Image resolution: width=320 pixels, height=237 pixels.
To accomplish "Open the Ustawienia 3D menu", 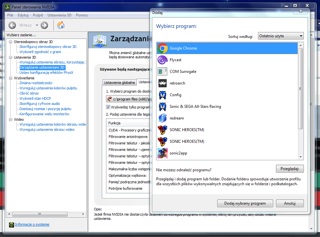I will pyautogui.click(x=59, y=15).
